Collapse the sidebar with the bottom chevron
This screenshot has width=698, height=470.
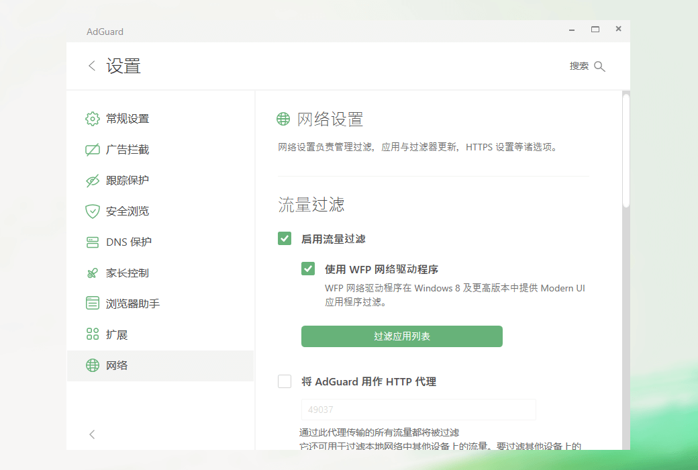pos(92,434)
